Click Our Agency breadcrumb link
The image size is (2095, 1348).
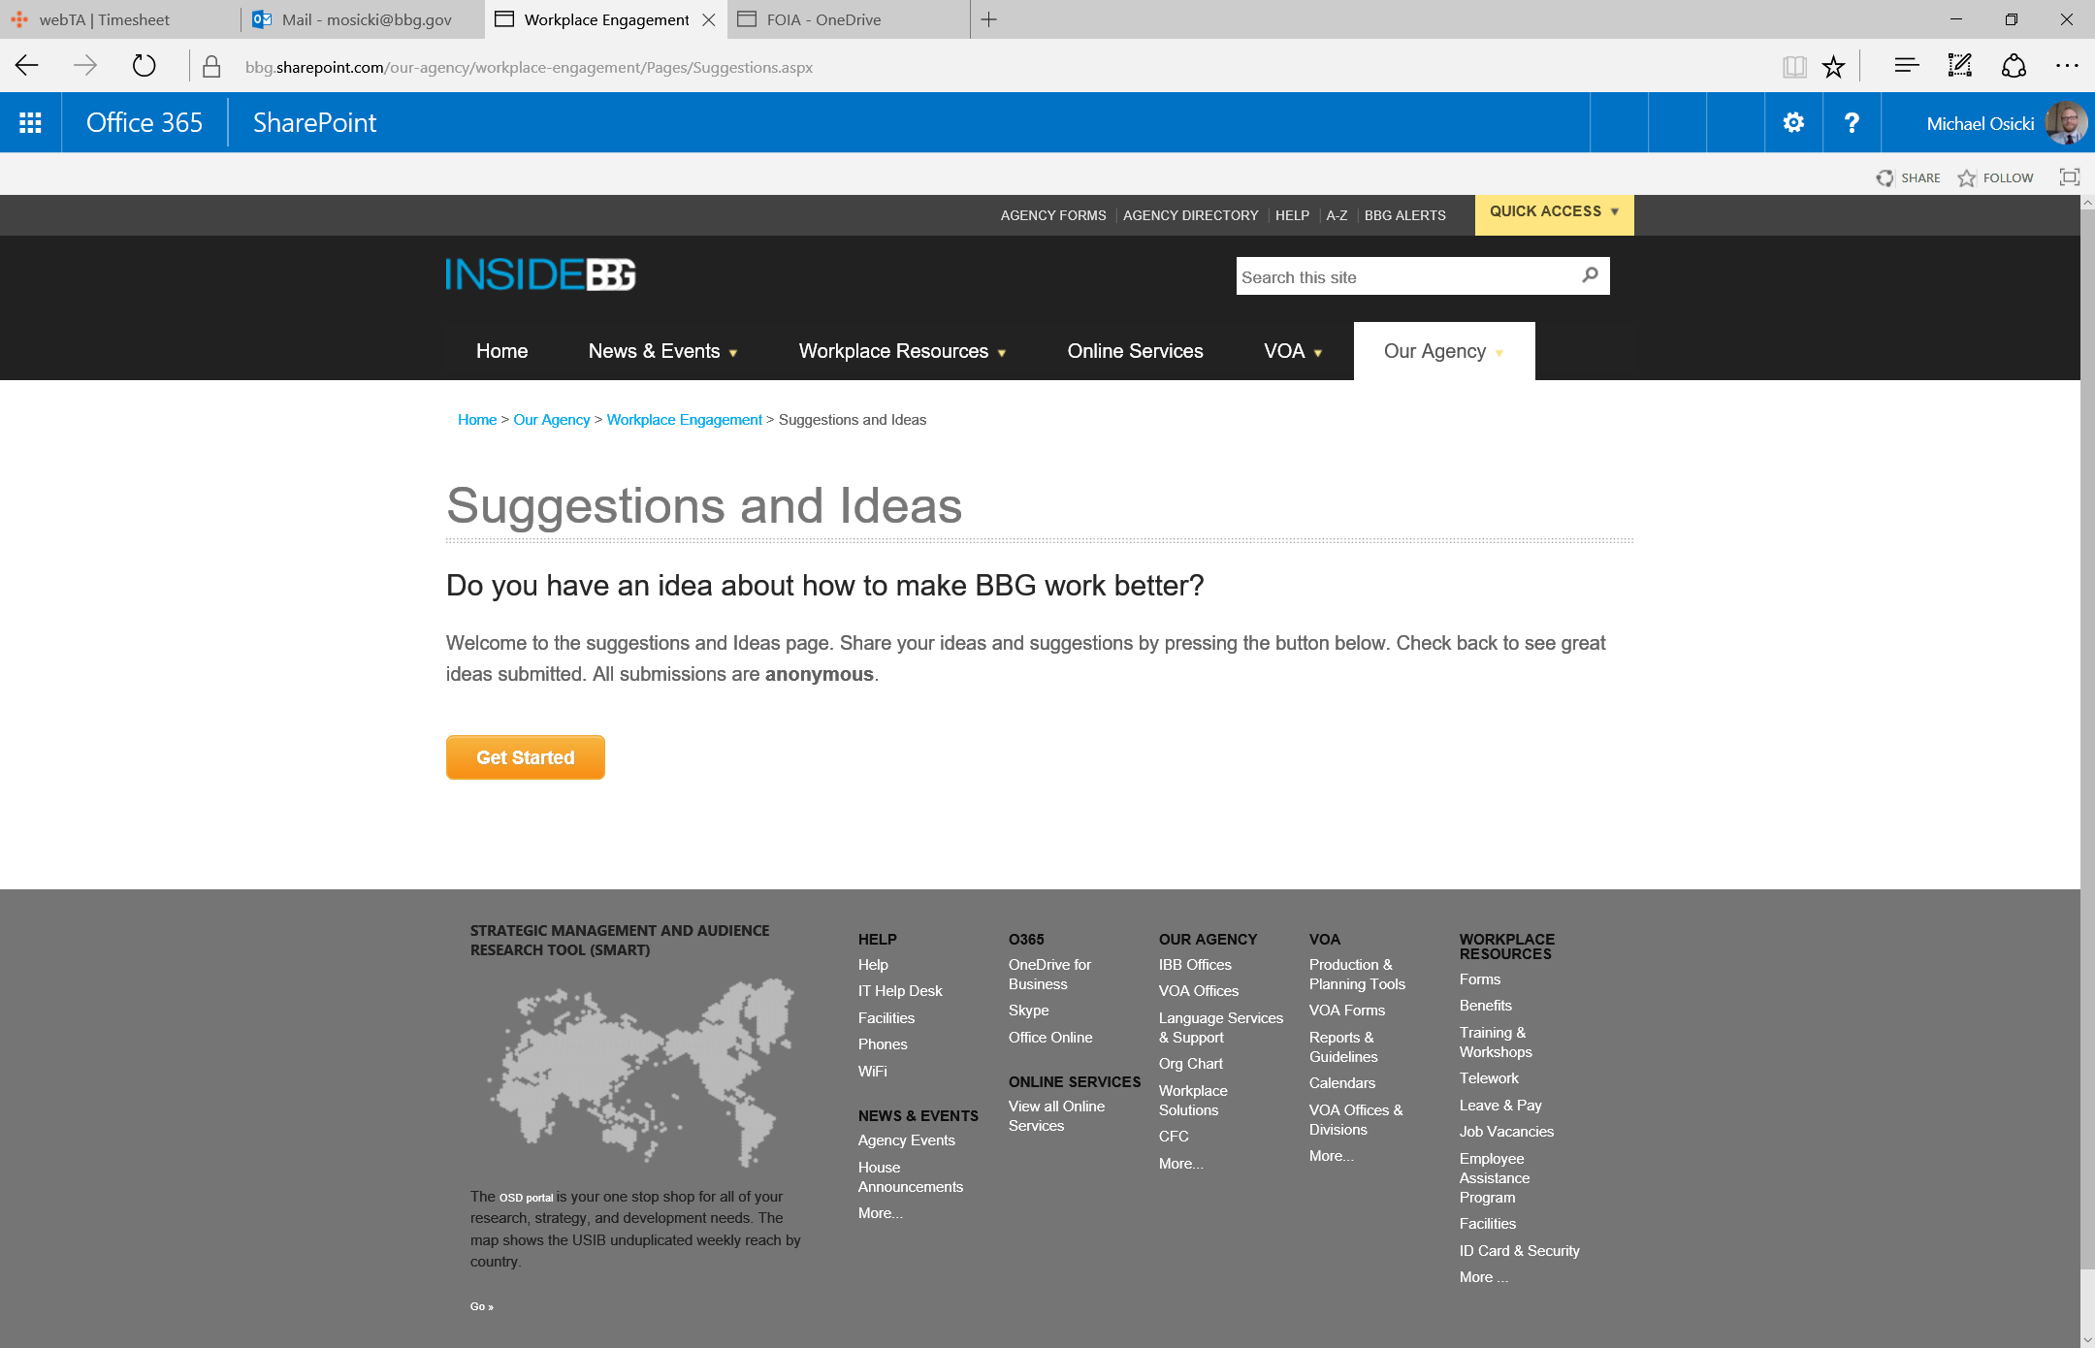[551, 420]
